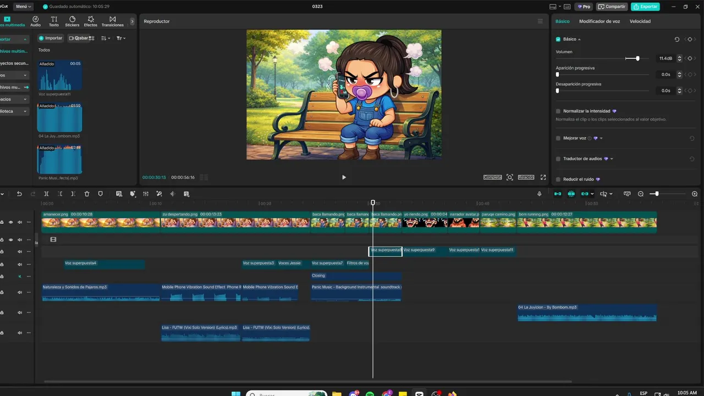Click Importar media button
This screenshot has height=396, width=704.
click(50, 38)
